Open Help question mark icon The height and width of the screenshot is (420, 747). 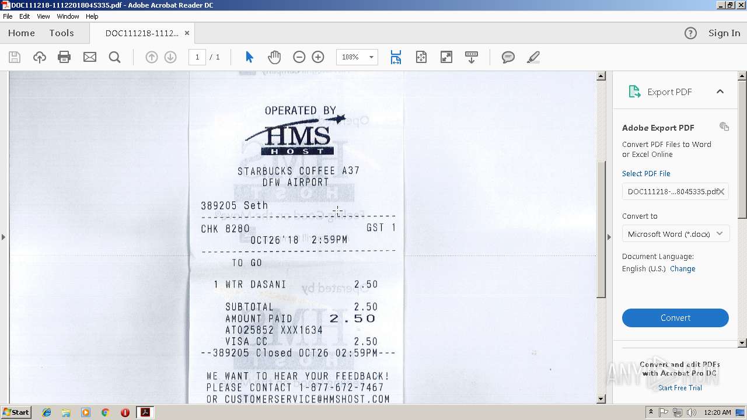pos(690,33)
